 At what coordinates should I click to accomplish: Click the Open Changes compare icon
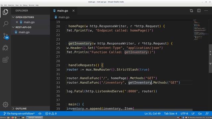tap(191, 11)
